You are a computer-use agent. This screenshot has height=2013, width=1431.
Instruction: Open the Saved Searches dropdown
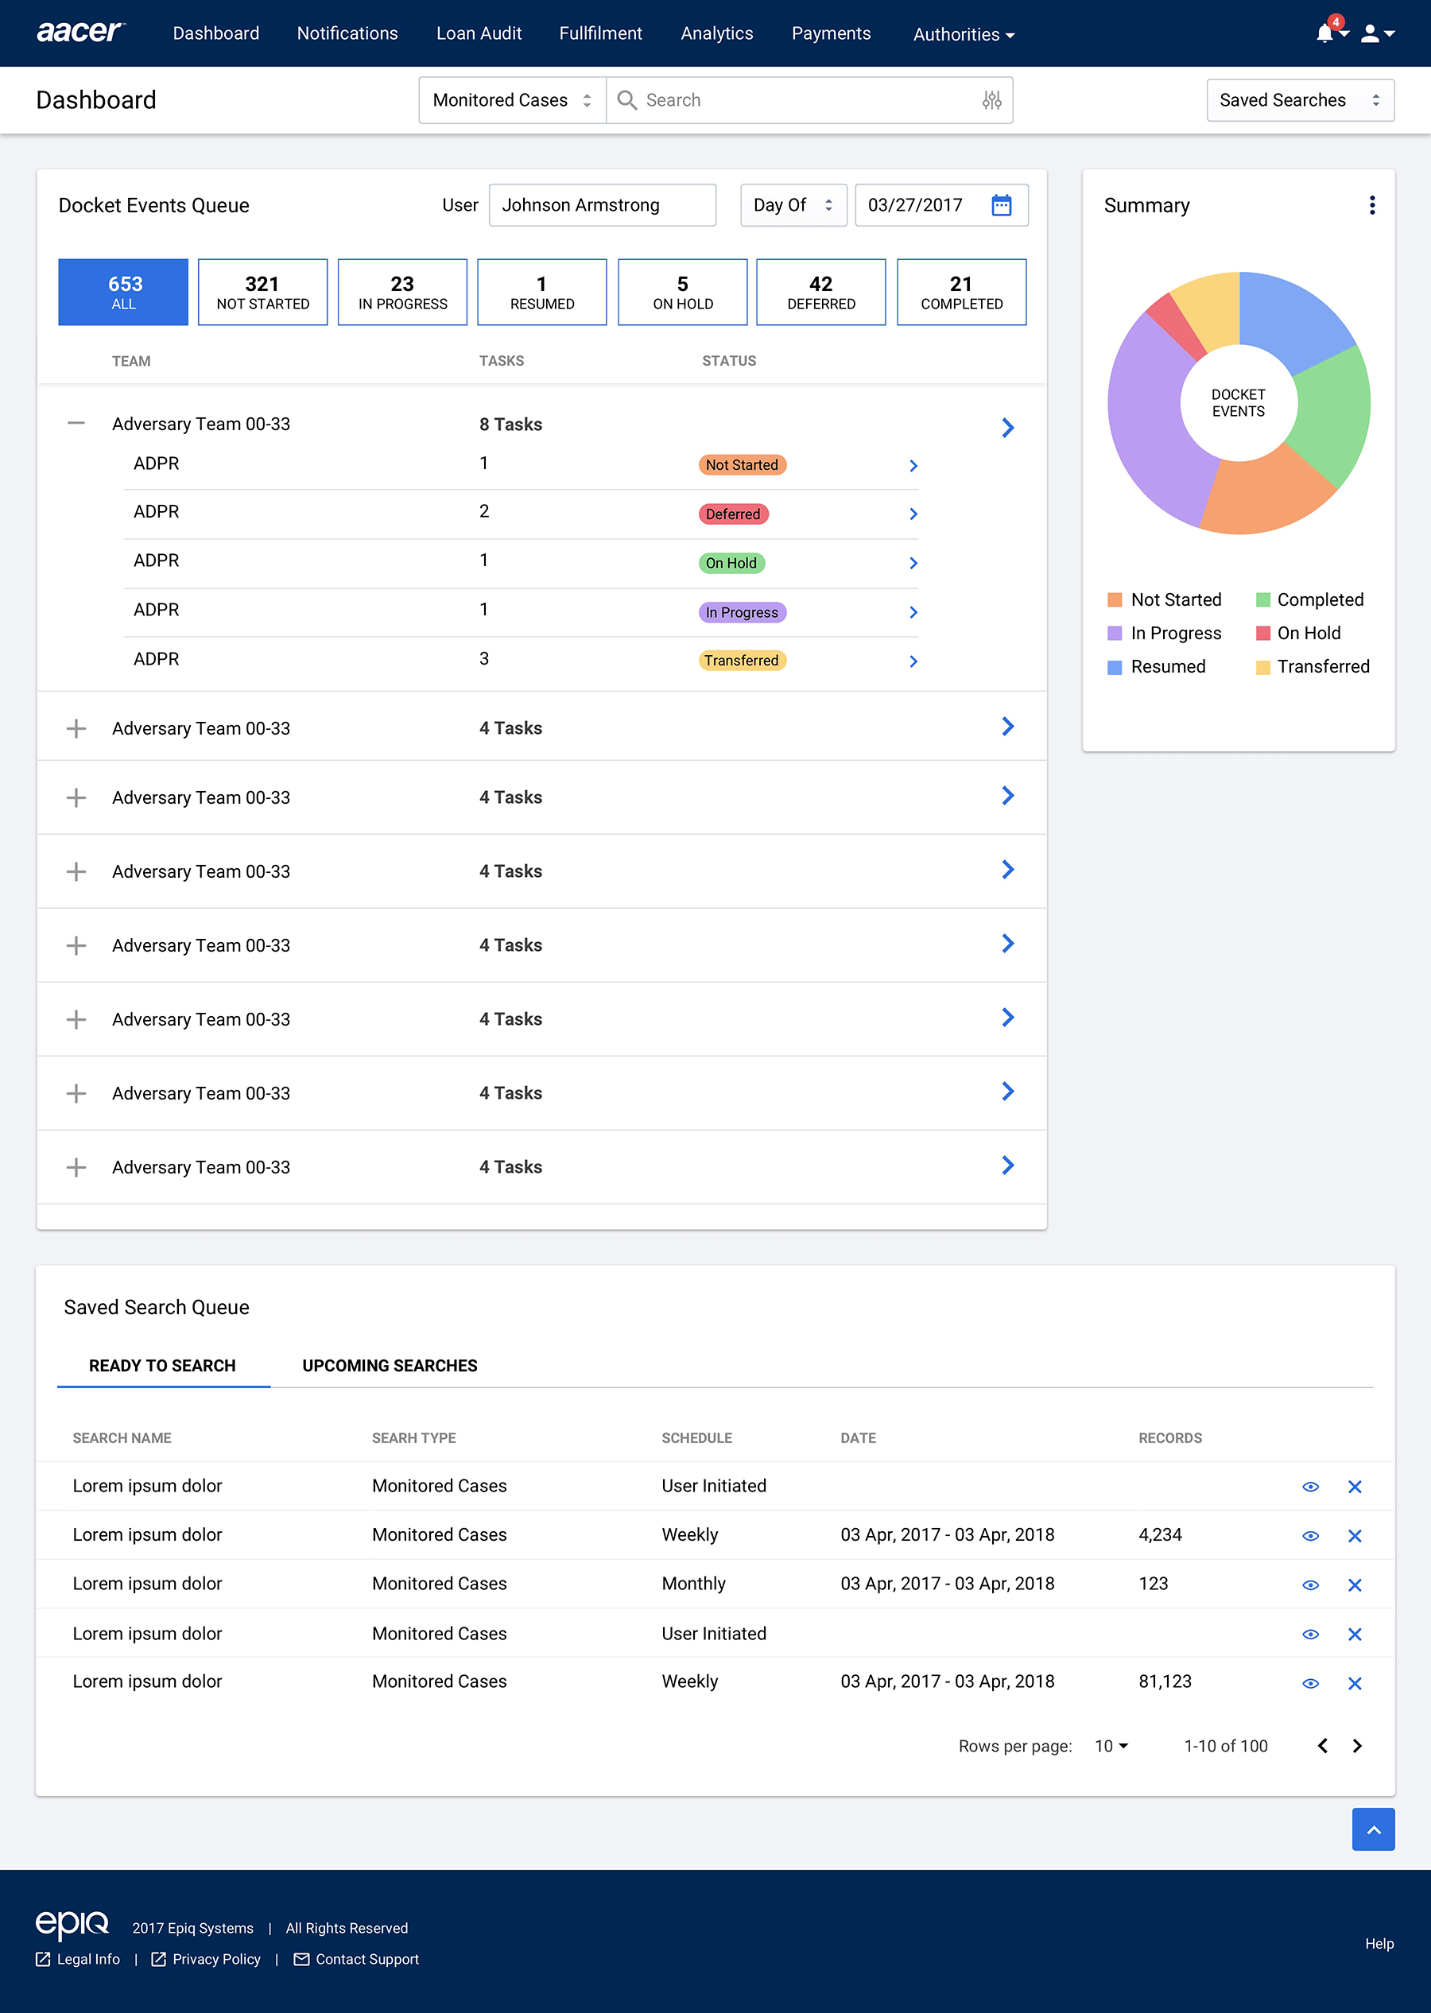pos(1299,100)
